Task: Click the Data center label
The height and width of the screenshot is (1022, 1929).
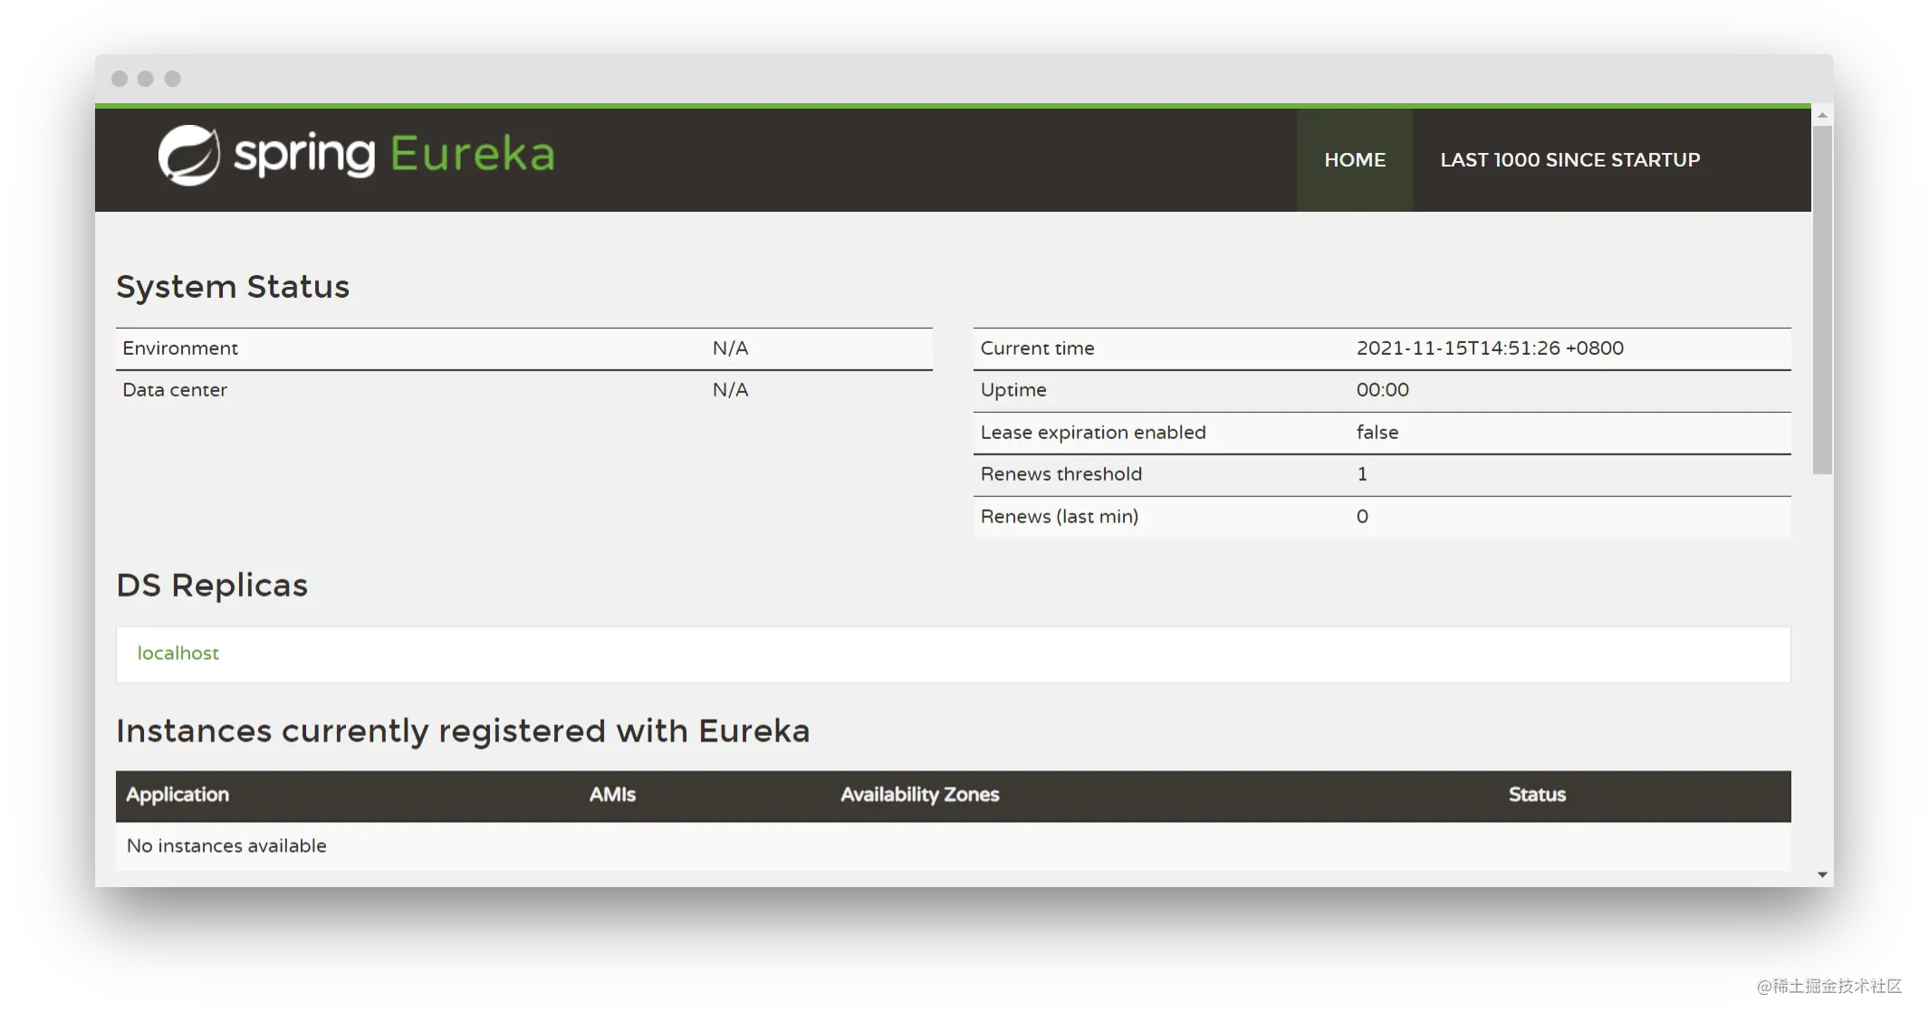Action: 175,390
